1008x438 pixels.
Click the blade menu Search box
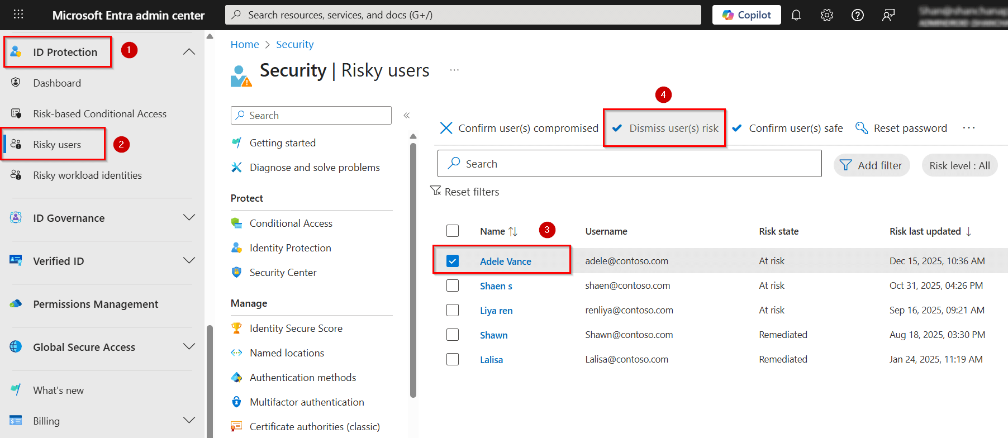[x=311, y=115]
